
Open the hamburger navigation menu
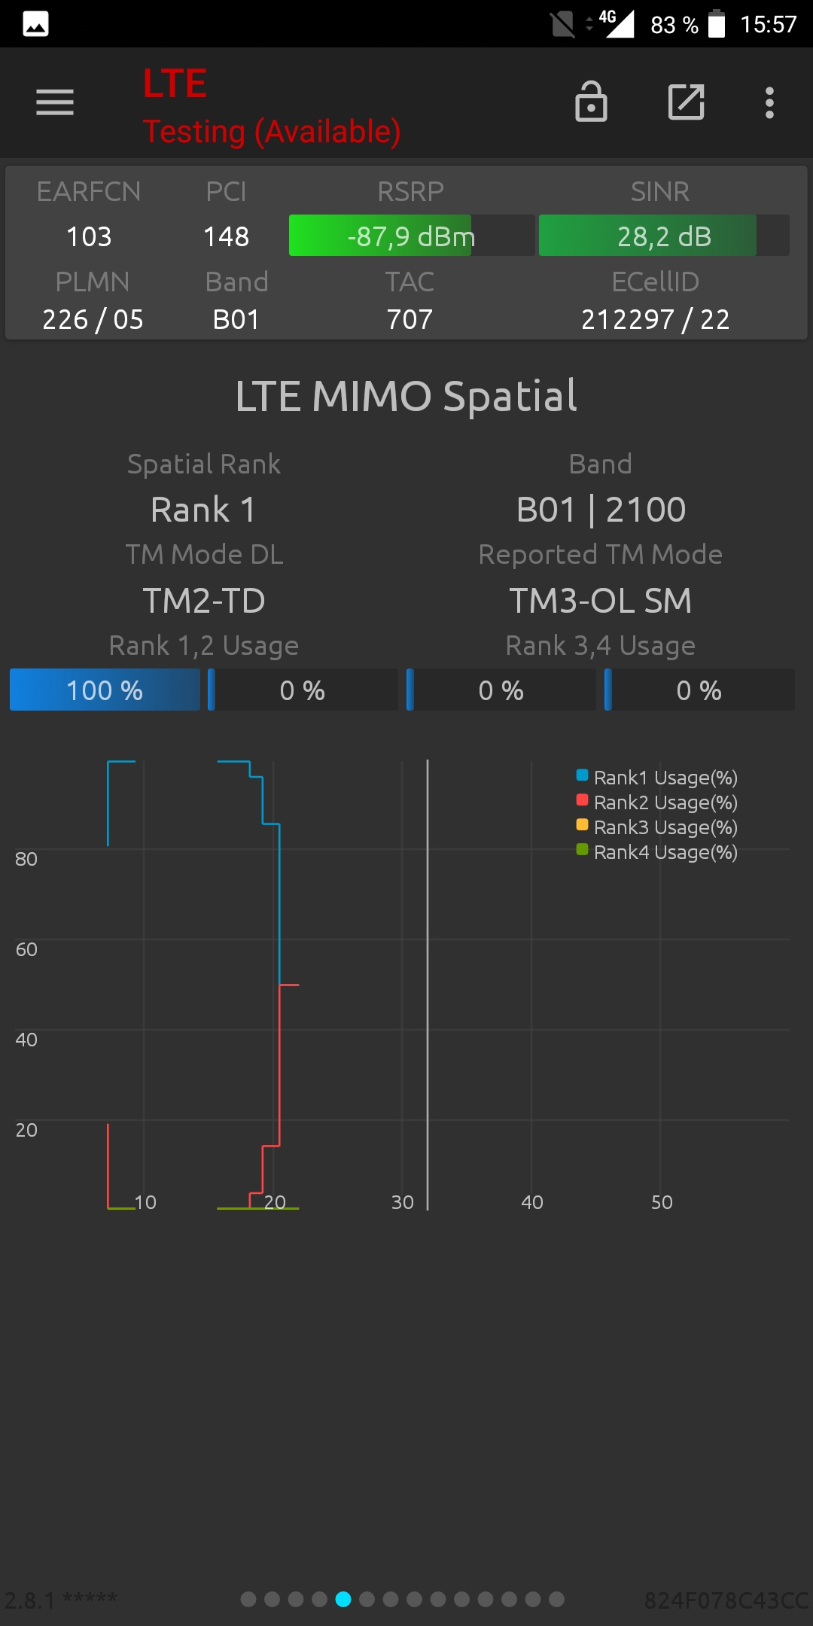click(55, 102)
